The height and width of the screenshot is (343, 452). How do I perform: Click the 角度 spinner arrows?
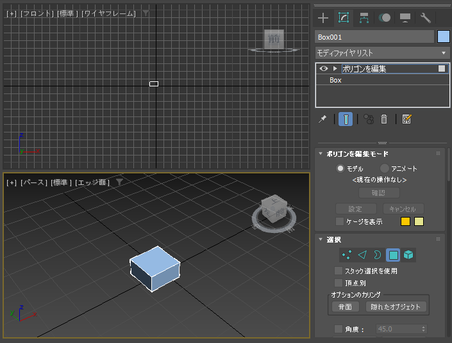[x=423, y=329]
